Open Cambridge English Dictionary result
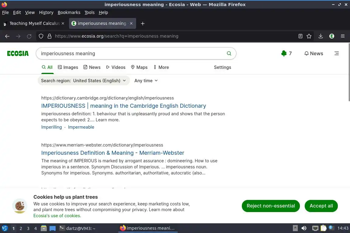 point(124,106)
